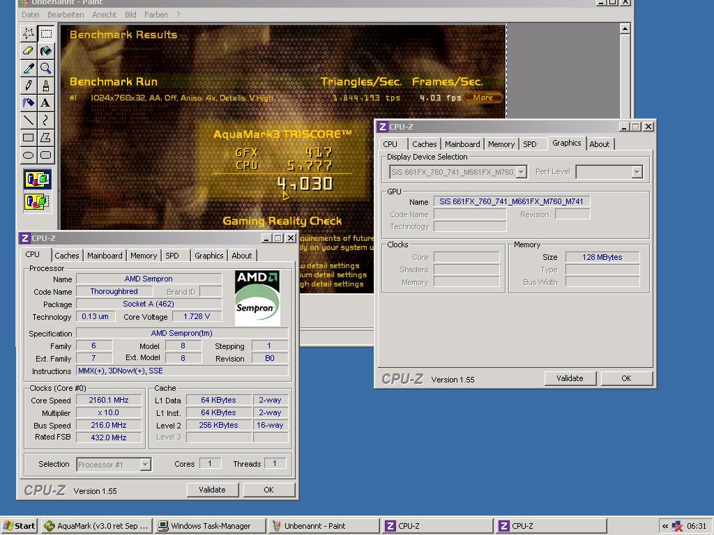Click the 128 MBytes memory size value

click(x=602, y=257)
